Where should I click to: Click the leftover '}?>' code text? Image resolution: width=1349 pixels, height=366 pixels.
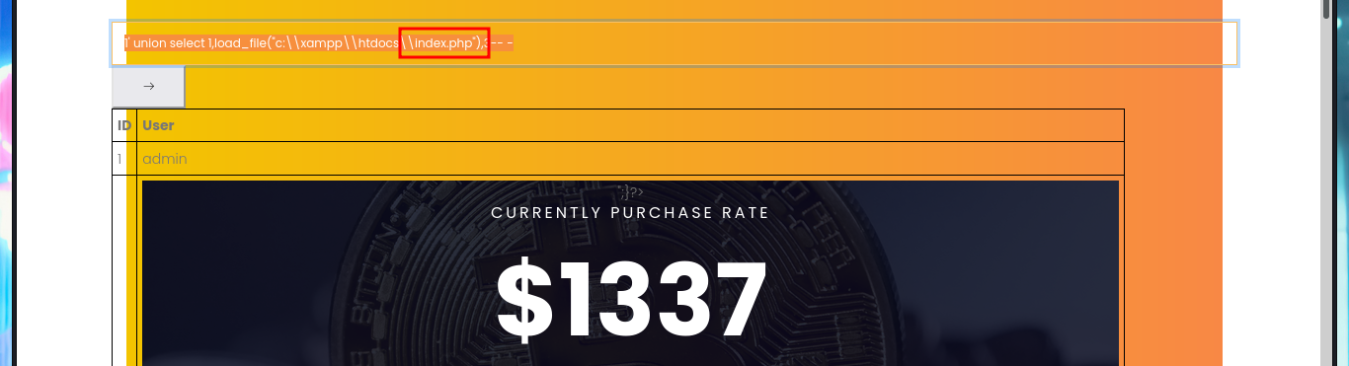point(630,192)
